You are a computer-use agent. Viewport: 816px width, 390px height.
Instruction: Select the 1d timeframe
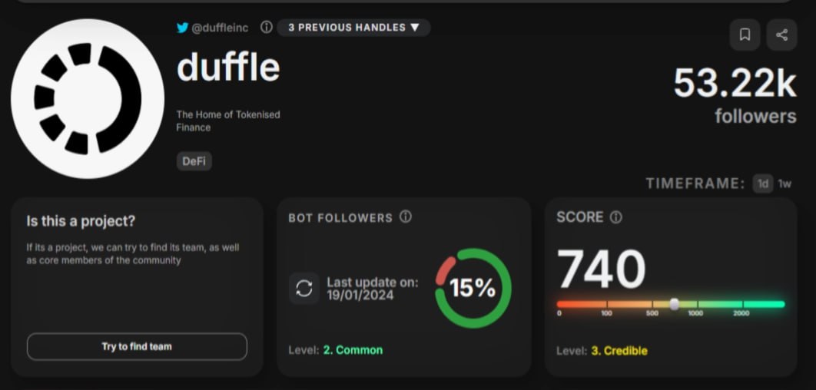tap(763, 183)
